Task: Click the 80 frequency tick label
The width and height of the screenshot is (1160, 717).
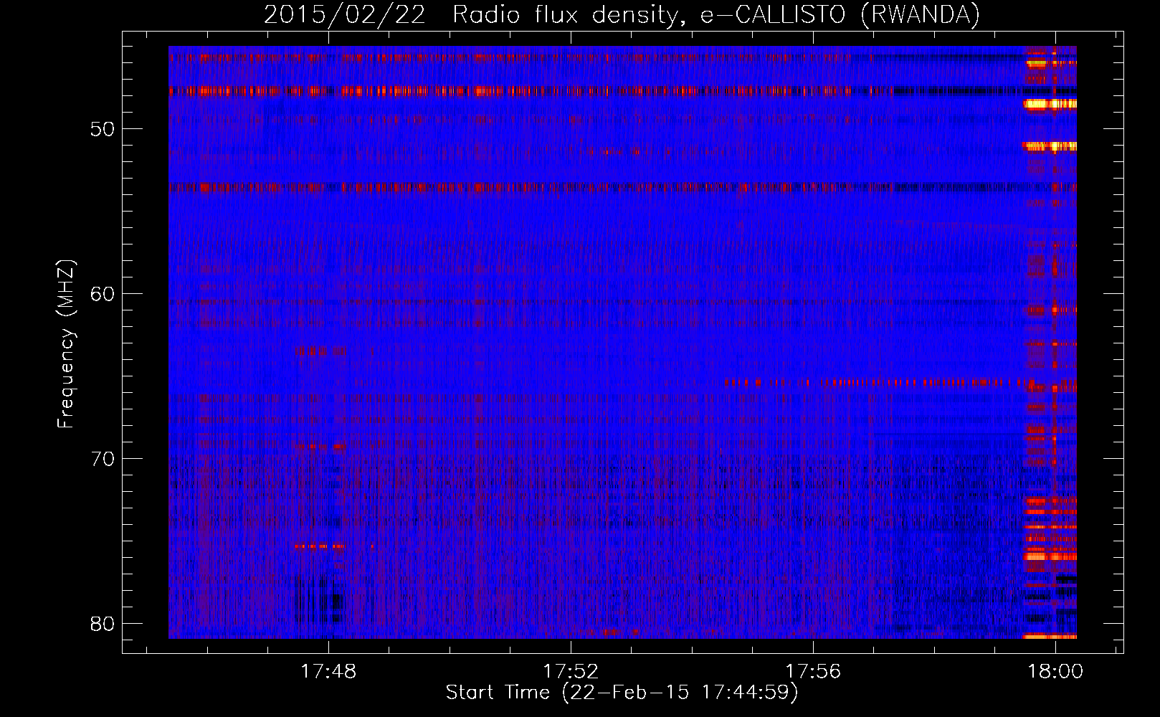Action: (103, 624)
